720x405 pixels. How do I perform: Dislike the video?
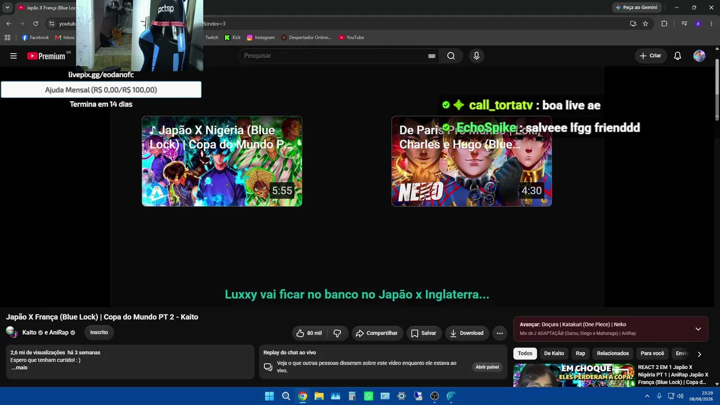click(x=337, y=333)
